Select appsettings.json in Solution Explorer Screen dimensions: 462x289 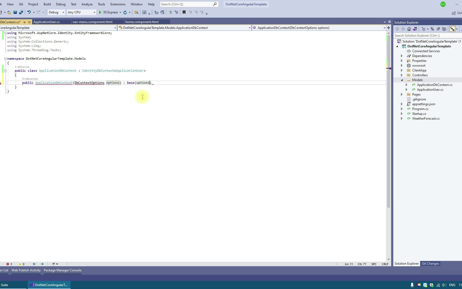click(423, 104)
